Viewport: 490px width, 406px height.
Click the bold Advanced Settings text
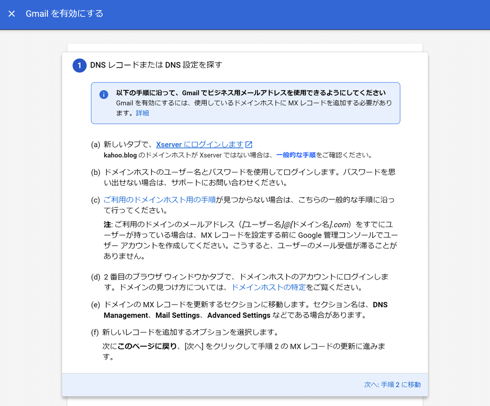(x=239, y=316)
